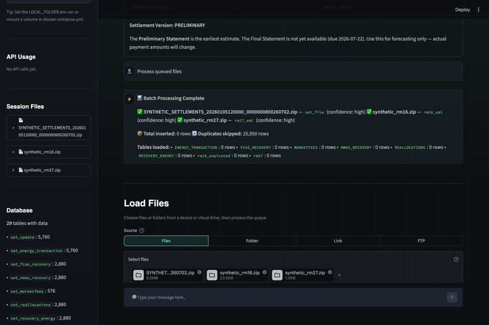Click file icon of synthetic_rm27.zip in sidebar

[21, 170]
